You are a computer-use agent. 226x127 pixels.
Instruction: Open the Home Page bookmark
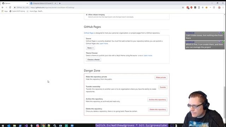point(35,11)
